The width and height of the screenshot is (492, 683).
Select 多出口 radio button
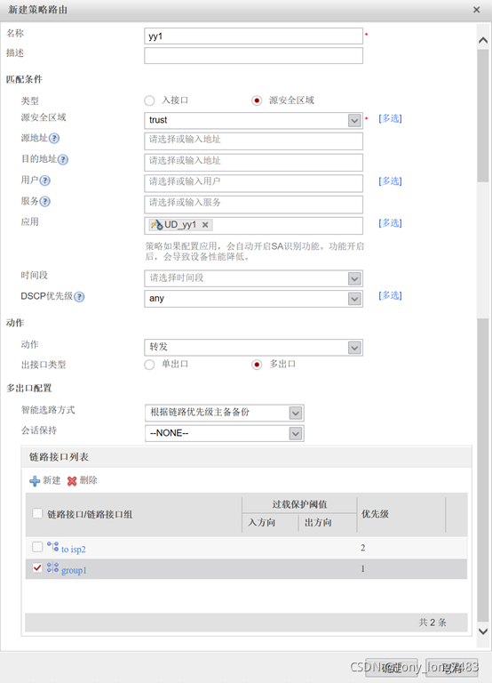coord(257,365)
